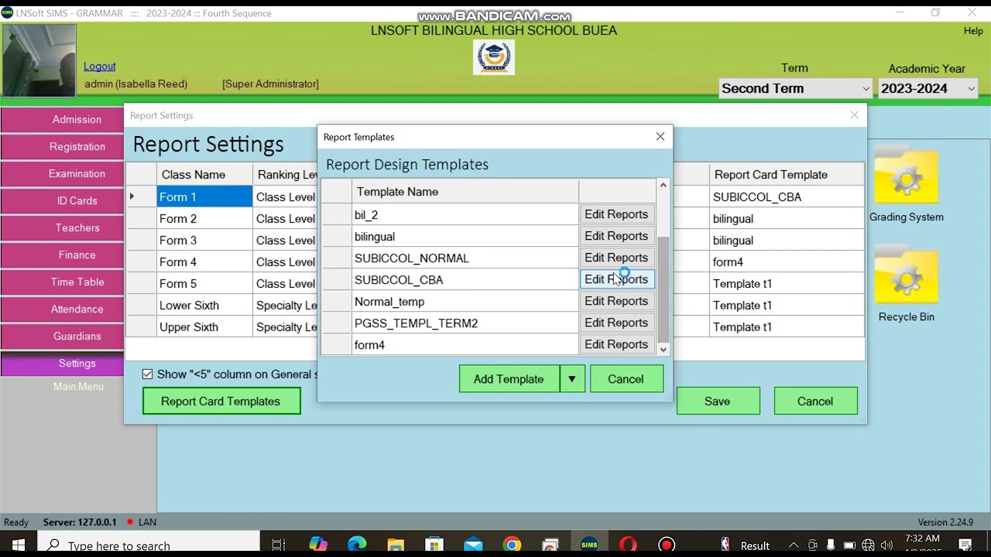The width and height of the screenshot is (991, 557).
Task: Open Add Template dropdown arrow
Action: (572, 379)
